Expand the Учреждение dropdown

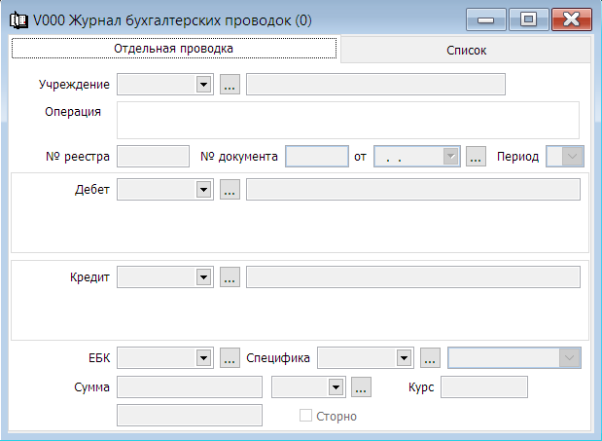click(x=203, y=84)
